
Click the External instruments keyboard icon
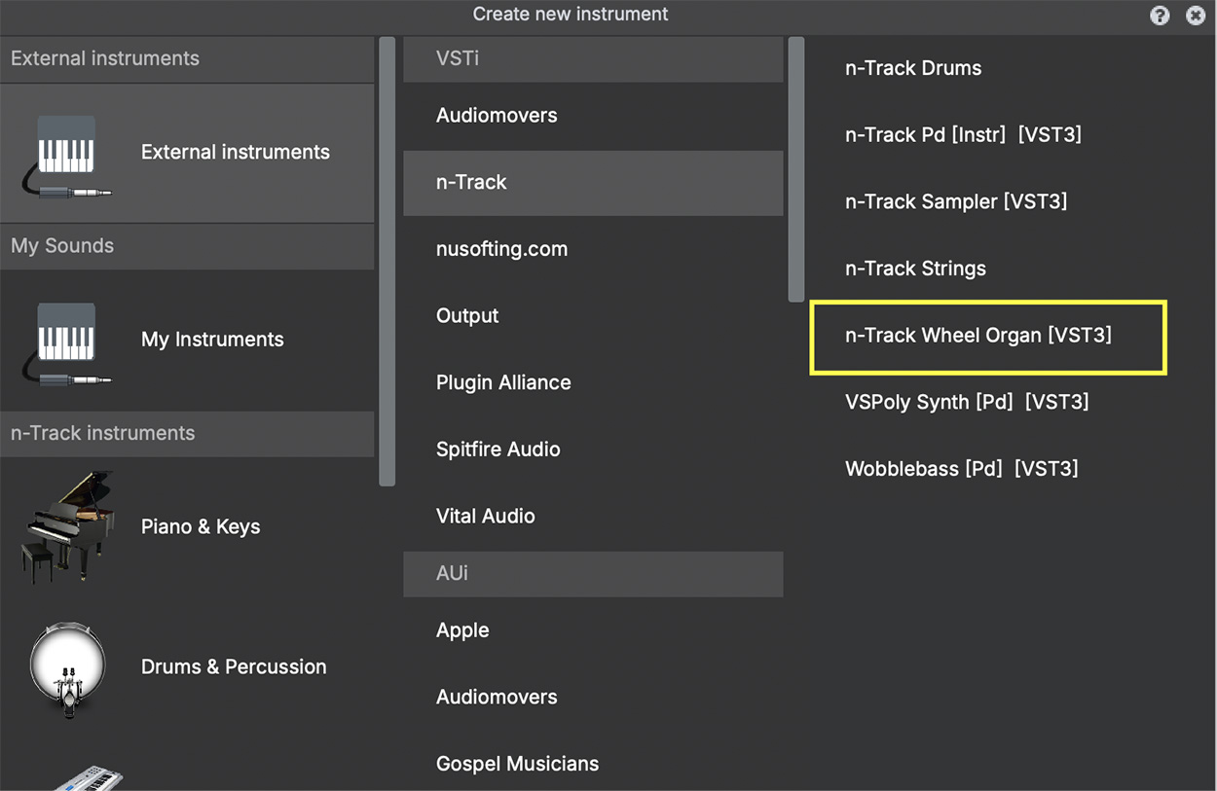pyautogui.click(x=66, y=154)
